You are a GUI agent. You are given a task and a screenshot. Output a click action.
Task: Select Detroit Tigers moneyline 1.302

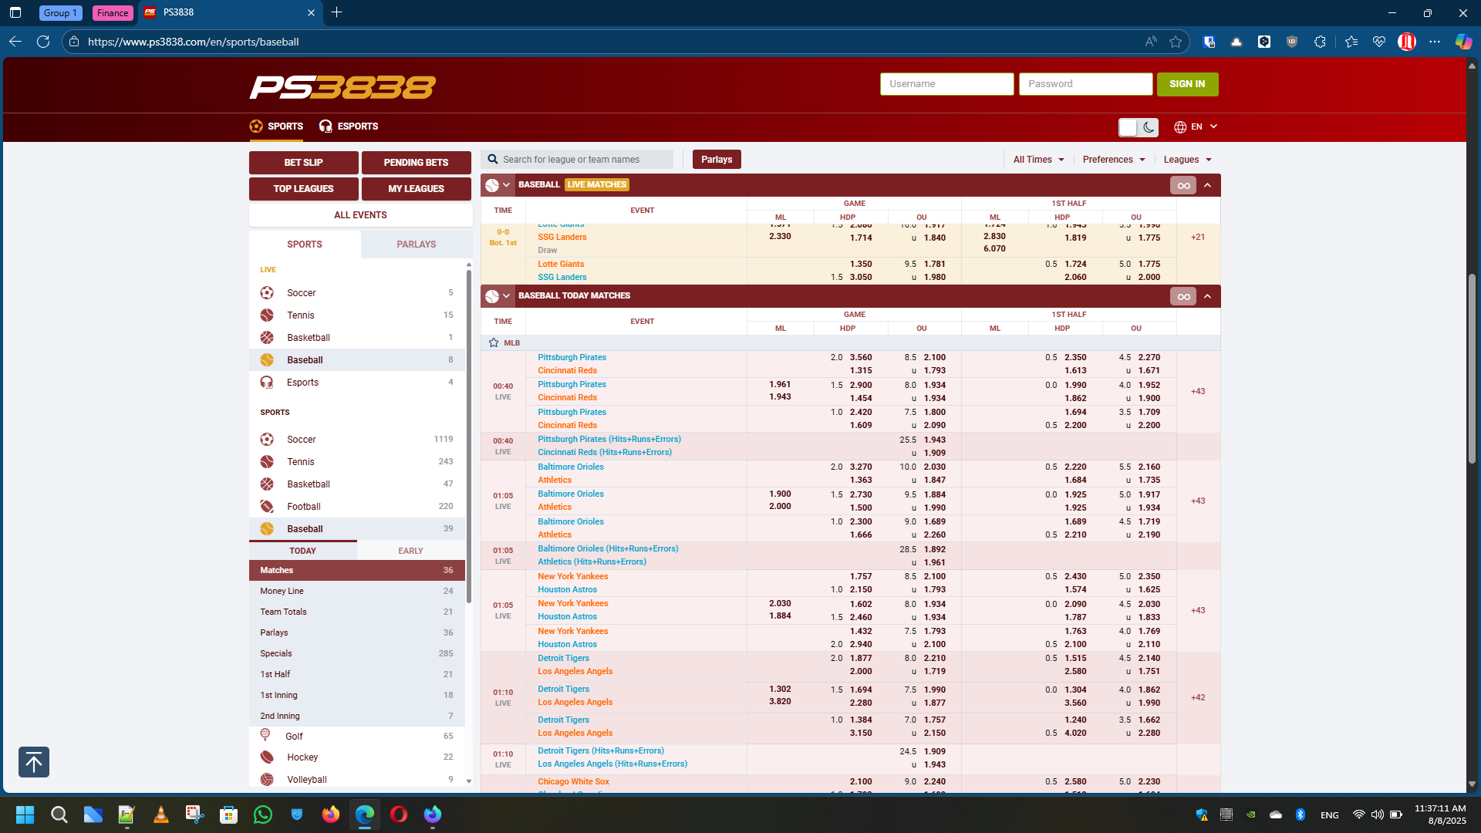[x=780, y=690]
